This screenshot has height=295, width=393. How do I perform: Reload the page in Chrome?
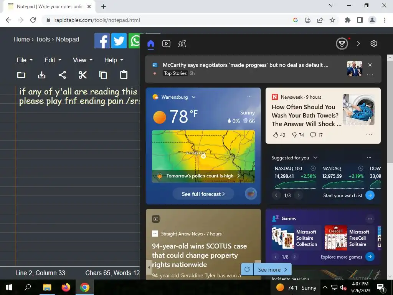click(x=33, y=20)
